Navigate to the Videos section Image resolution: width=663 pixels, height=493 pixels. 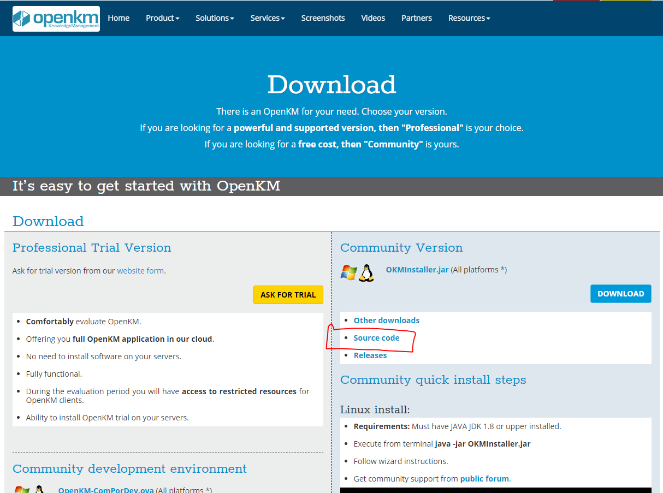click(373, 18)
